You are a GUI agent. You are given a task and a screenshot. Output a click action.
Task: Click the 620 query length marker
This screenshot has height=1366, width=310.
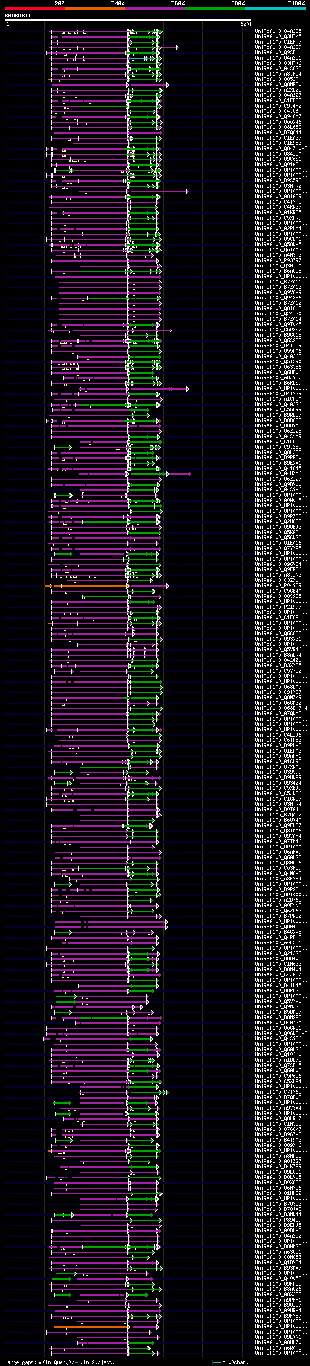click(245, 24)
